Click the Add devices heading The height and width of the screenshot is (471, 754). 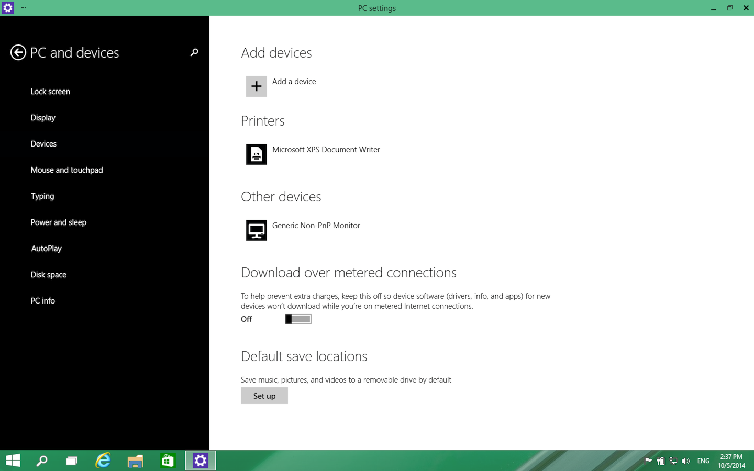point(276,53)
